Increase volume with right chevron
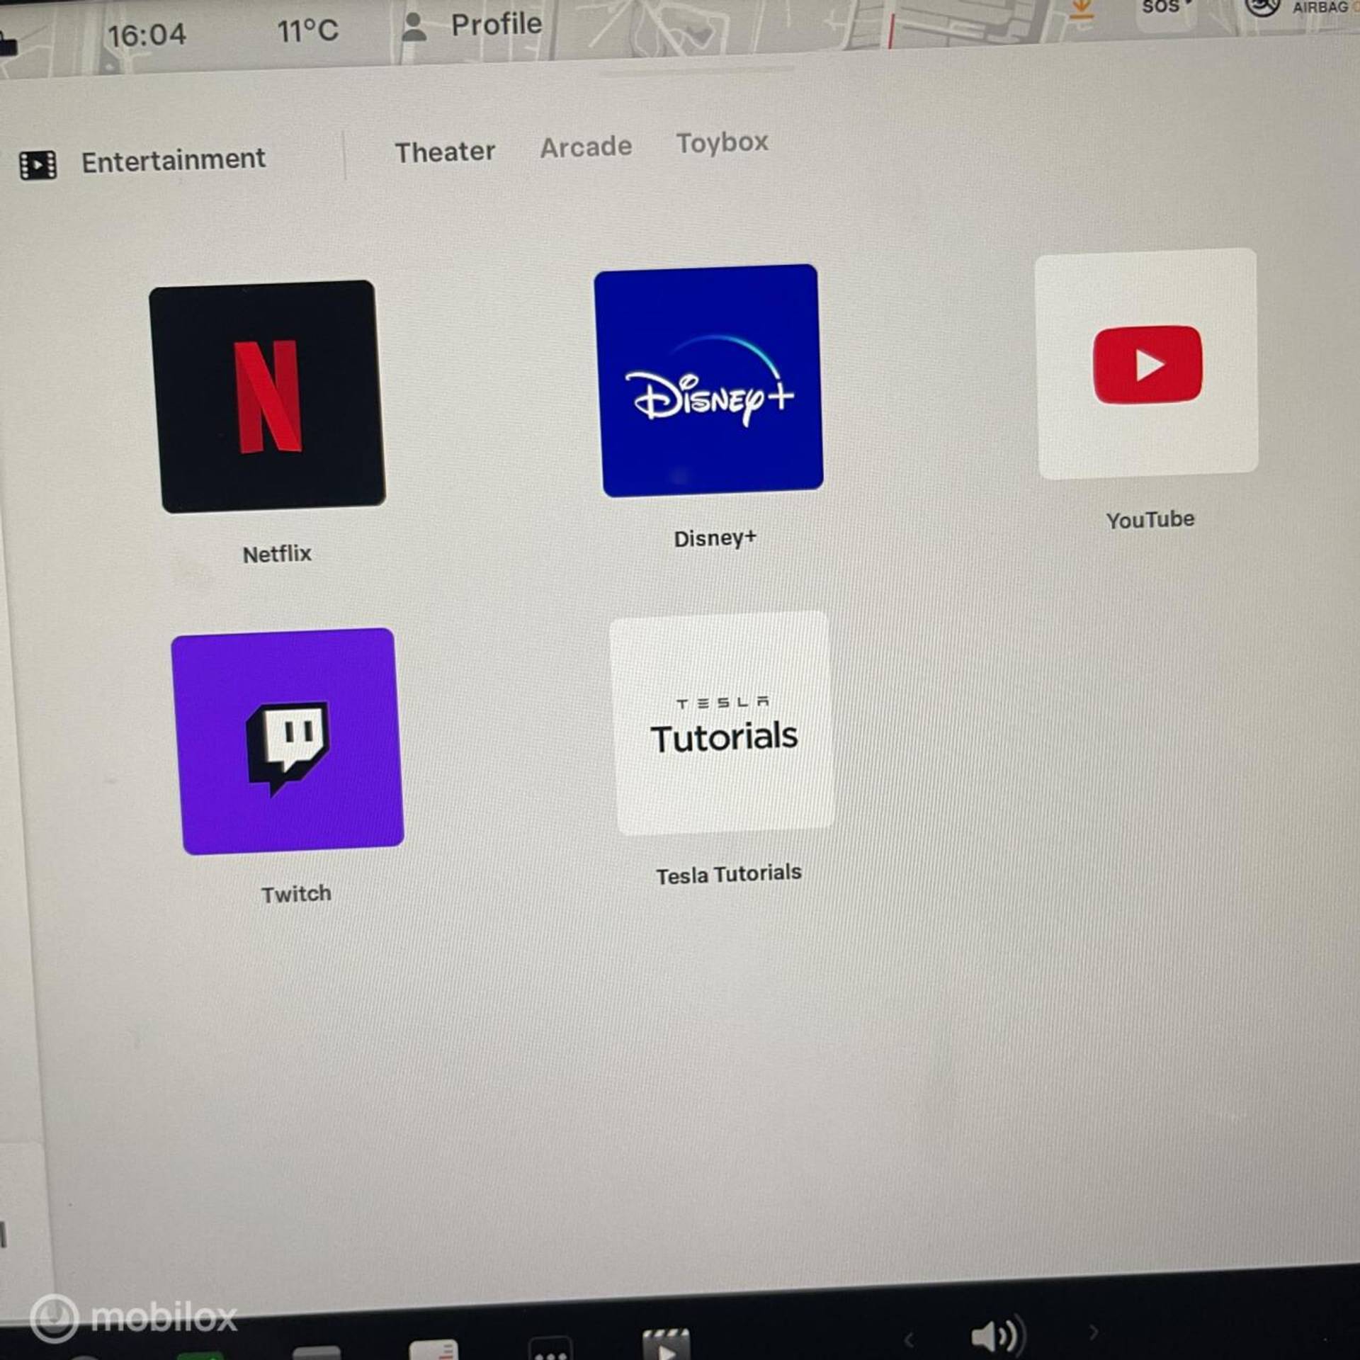The width and height of the screenshot is (1360, 1360). pos(1094,1332)
